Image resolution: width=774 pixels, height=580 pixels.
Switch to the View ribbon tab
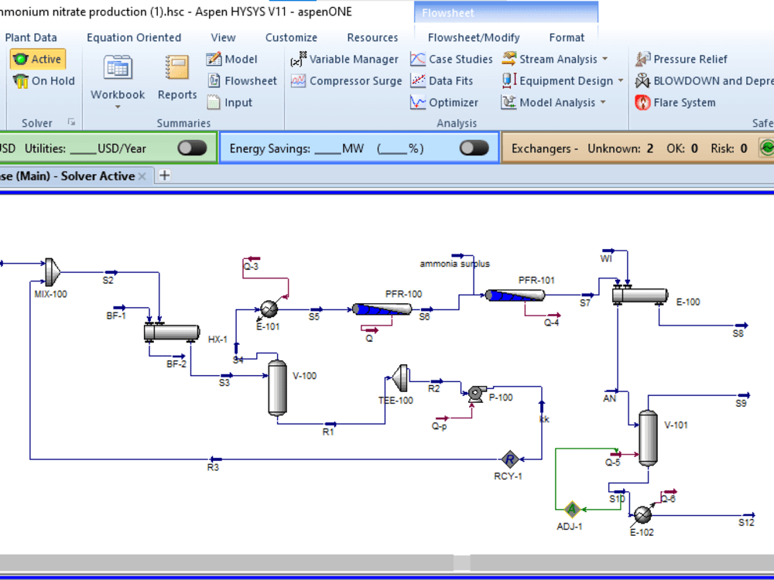pos(223,37)
